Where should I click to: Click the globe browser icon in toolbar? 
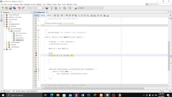(47, 8)
